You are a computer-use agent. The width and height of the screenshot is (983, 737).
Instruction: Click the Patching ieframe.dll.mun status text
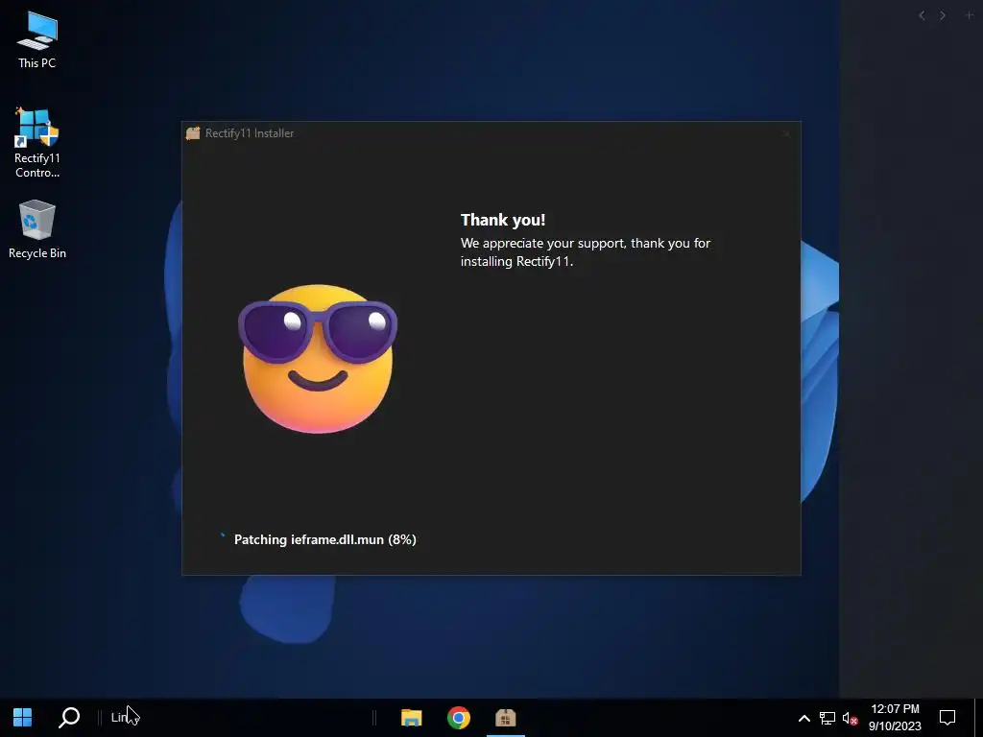pos(324,539)
